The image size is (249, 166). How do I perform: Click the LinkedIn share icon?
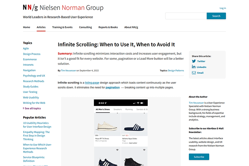pyautogui.click(x=194, y=67)
